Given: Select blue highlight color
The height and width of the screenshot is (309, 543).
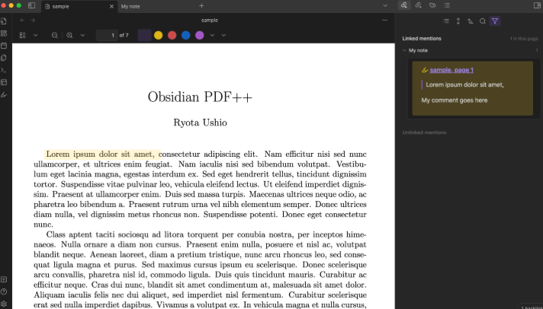Looking at the screenshot, I should [186, 35].
